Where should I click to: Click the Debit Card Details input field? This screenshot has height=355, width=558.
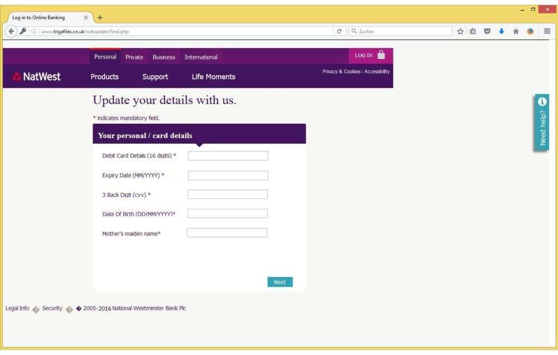coord(227,155)
